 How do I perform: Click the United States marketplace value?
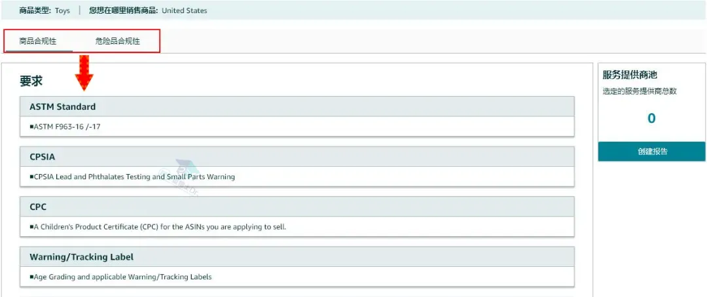(x=185, y=10)
